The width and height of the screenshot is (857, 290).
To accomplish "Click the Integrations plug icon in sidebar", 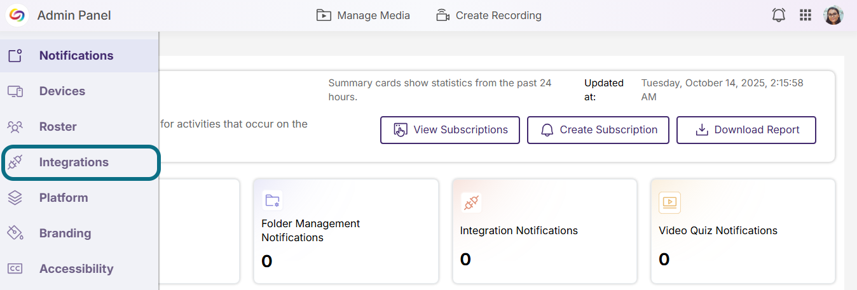I will pos(15,162).
